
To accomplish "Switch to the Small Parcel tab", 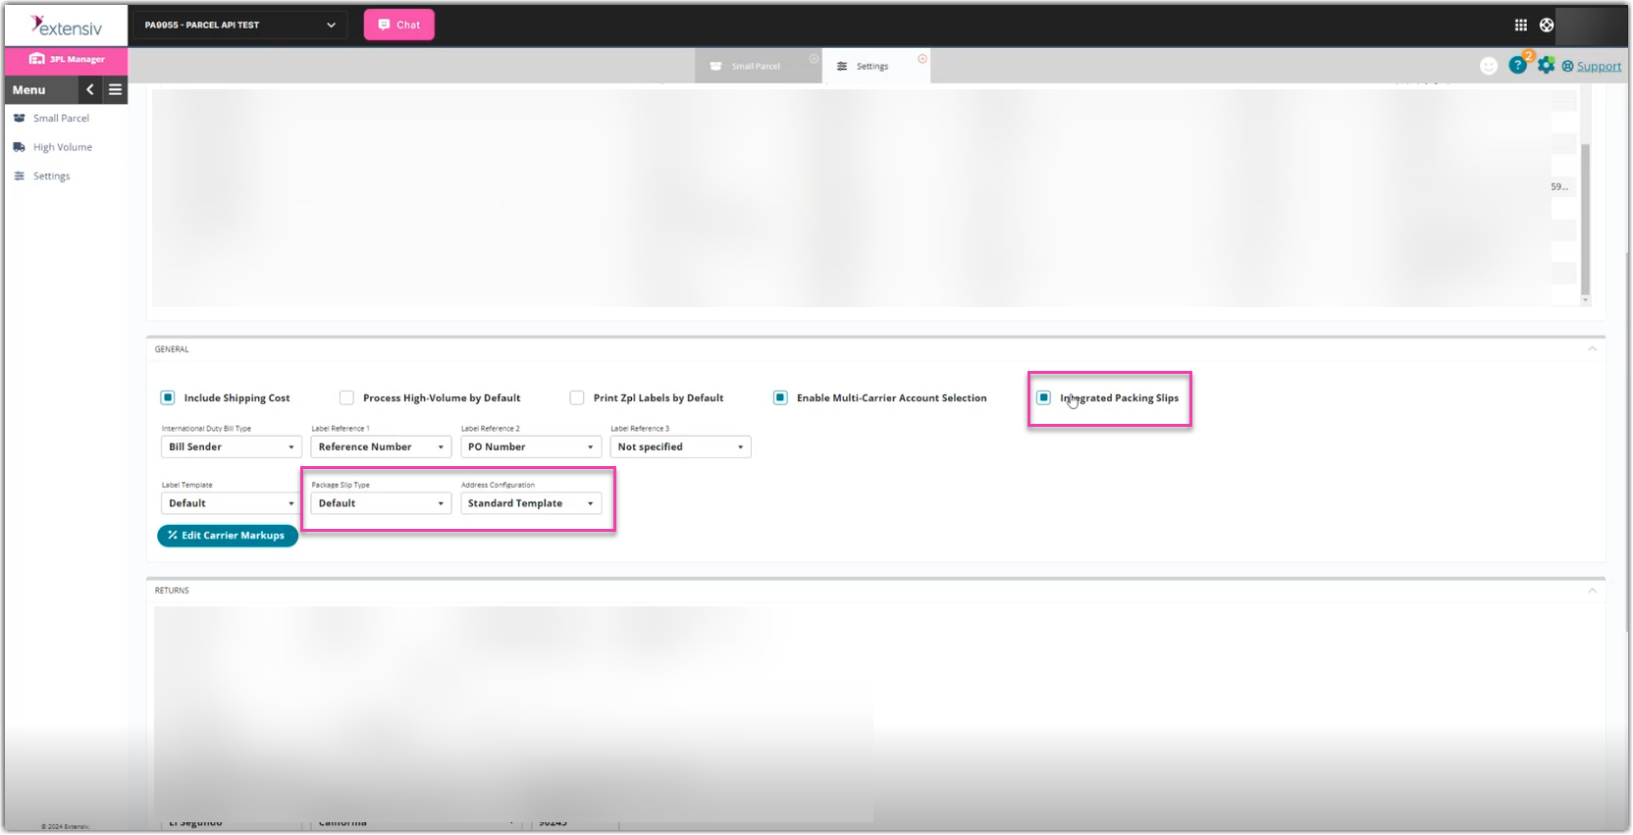I will tap(755, 66).
